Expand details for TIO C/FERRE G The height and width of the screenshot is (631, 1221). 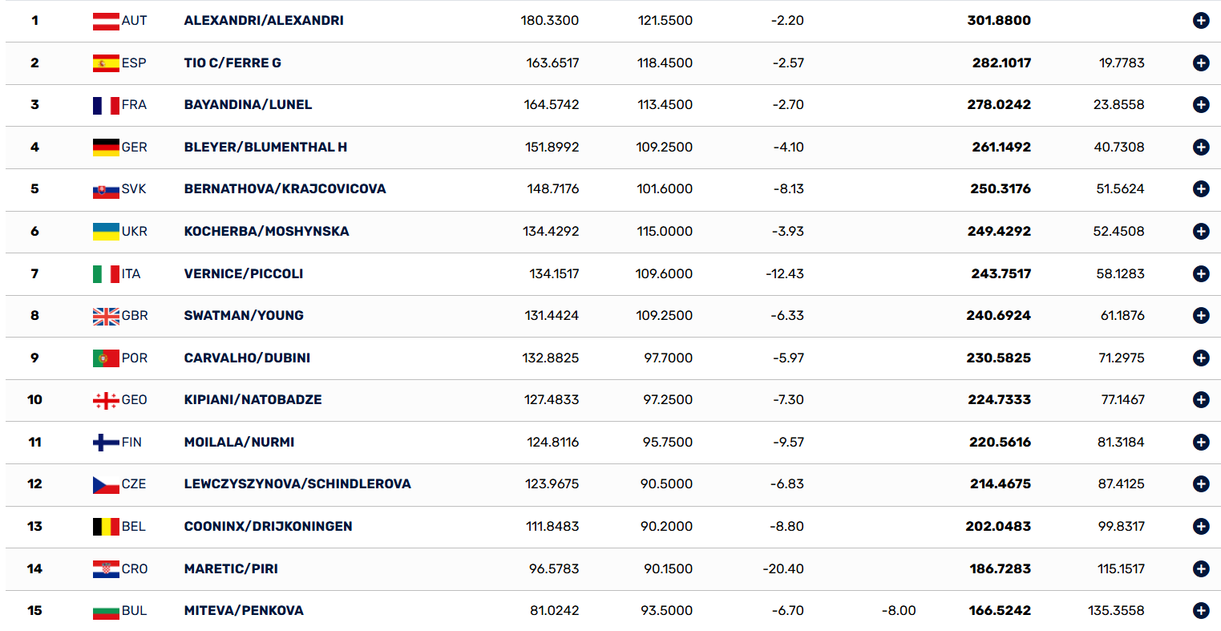[1200, 63]
